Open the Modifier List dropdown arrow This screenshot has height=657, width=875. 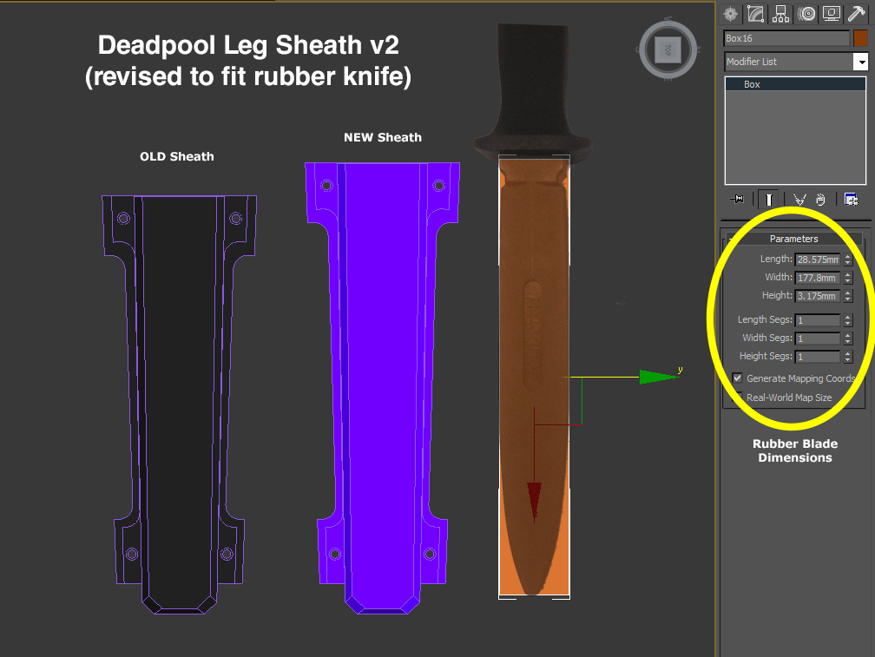pyautogui.click(x=861, y=62)
